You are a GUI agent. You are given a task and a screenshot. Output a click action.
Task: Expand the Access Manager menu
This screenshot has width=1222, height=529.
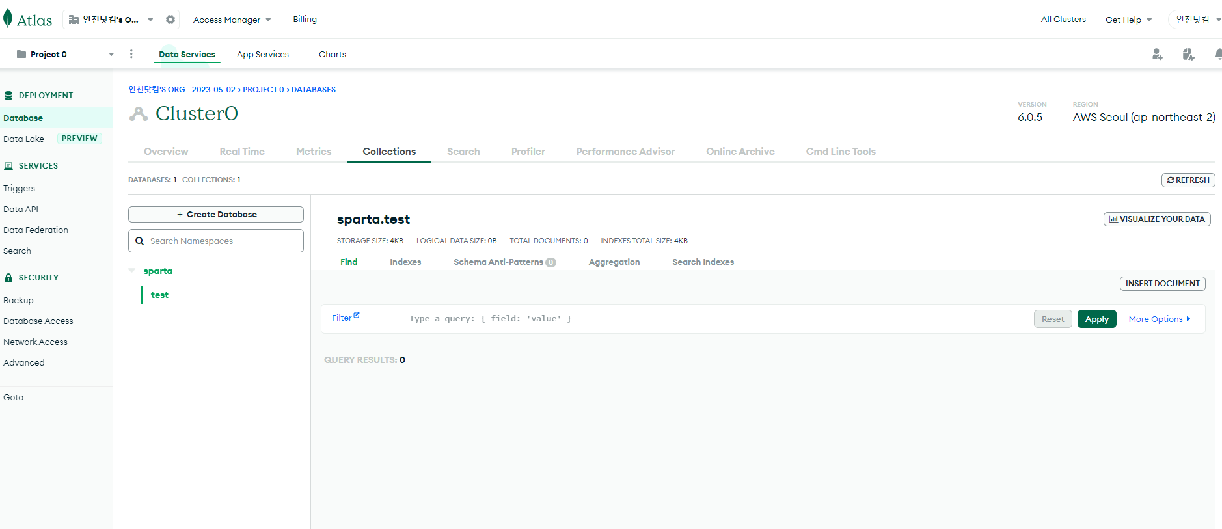coord(232,20)
